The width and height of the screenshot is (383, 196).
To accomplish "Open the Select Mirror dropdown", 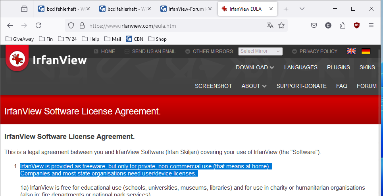I will click(x=260, y=51).
